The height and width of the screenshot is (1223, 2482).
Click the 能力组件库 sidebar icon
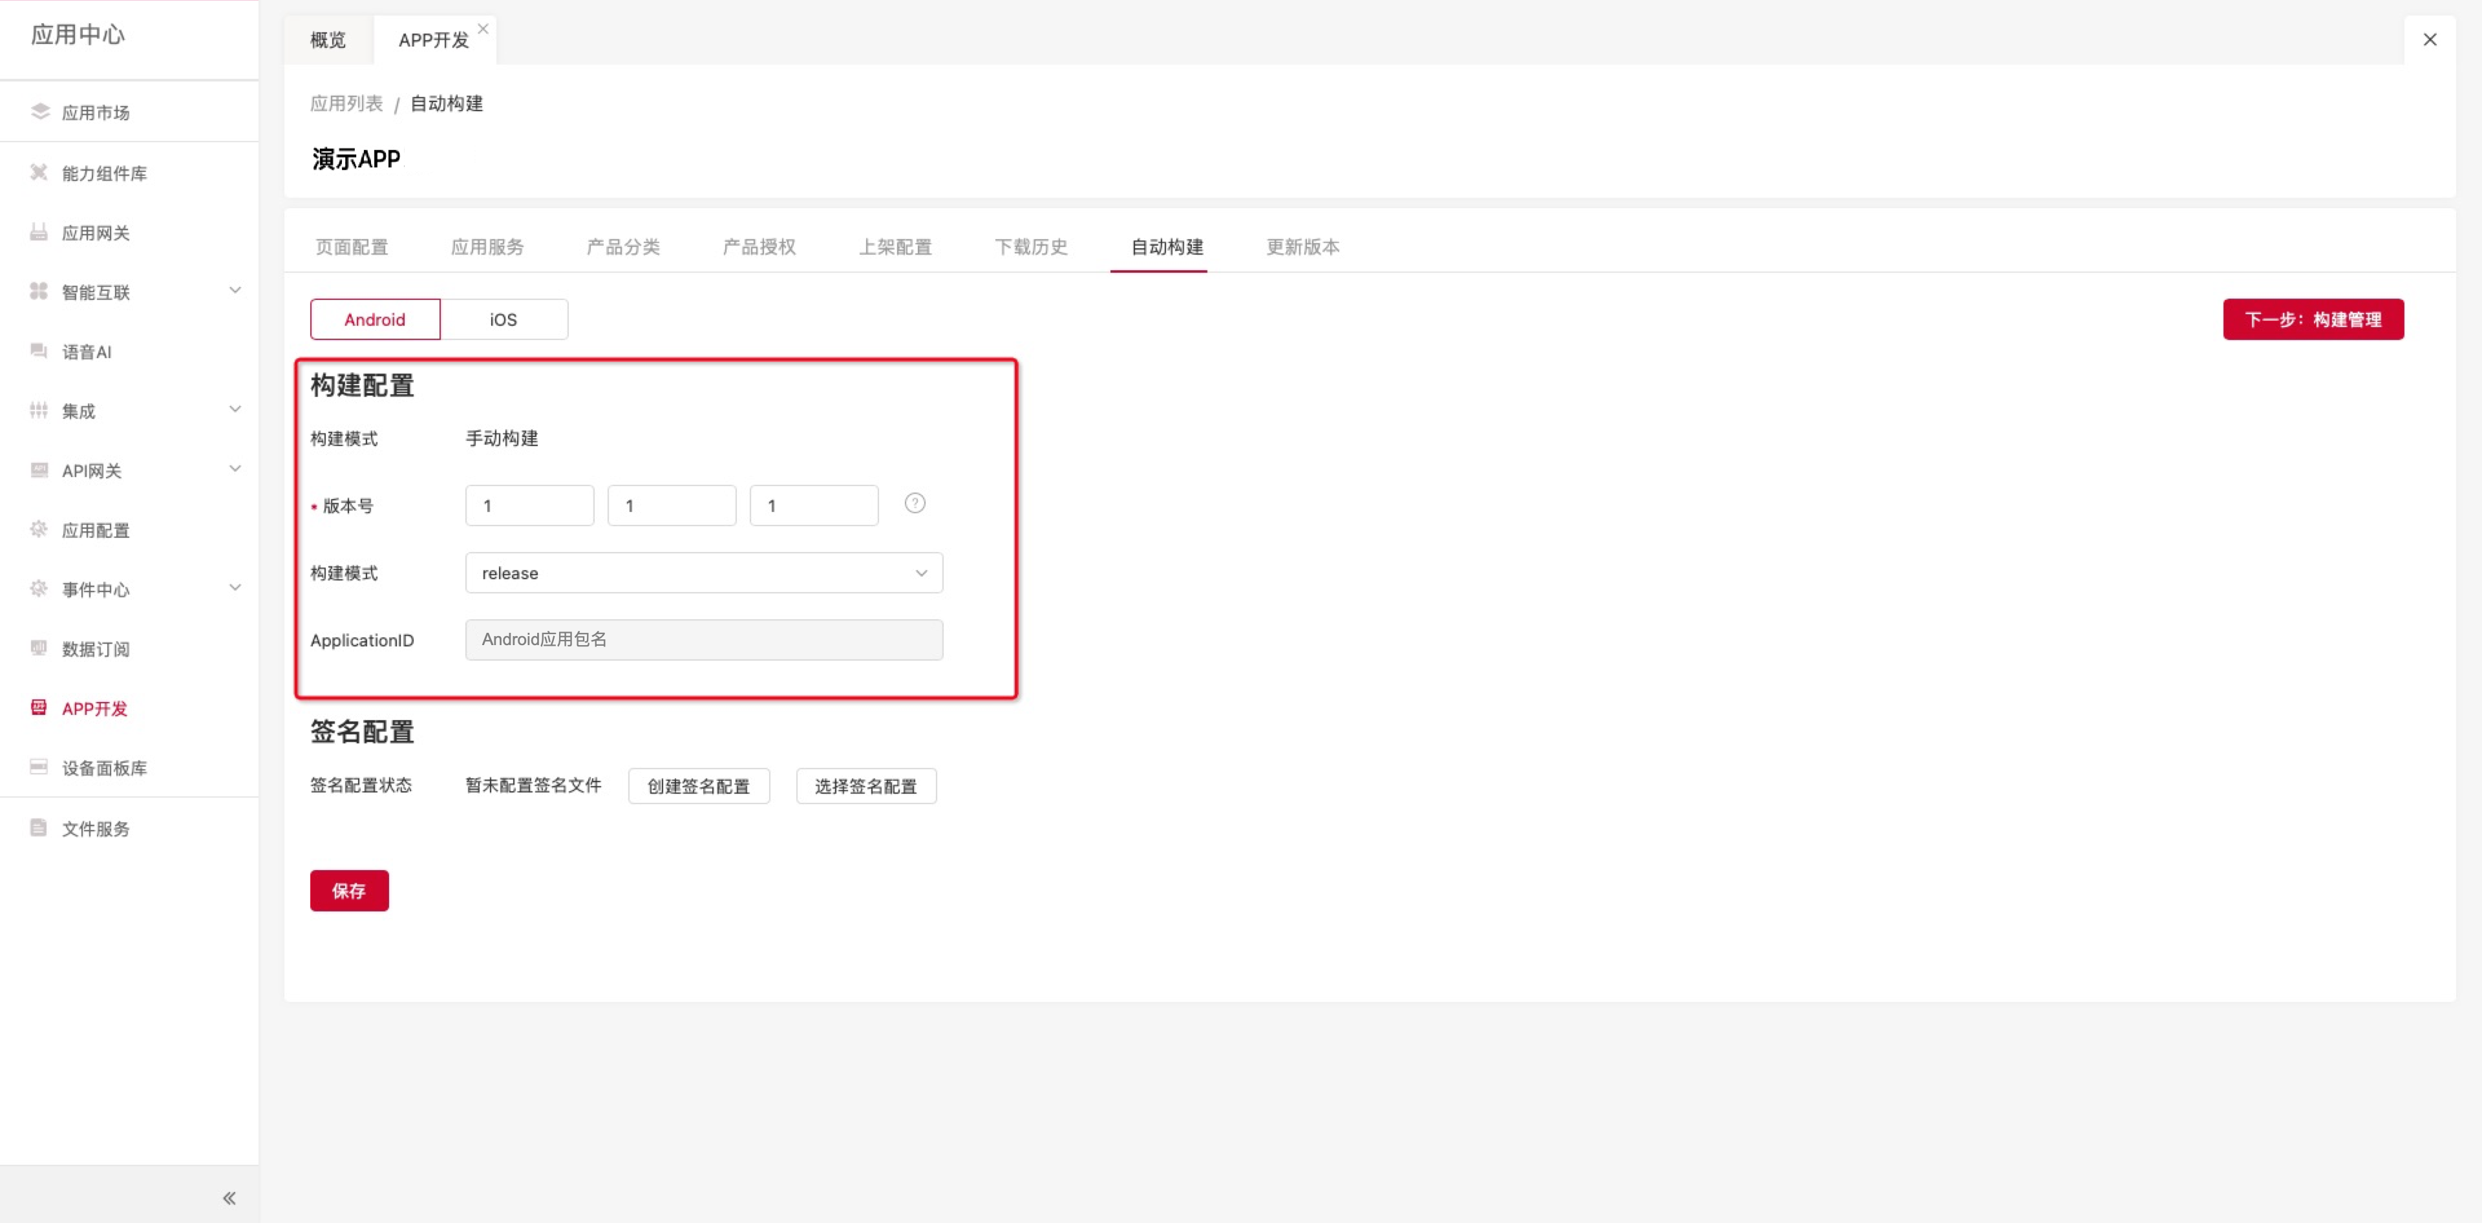point(39,173)
